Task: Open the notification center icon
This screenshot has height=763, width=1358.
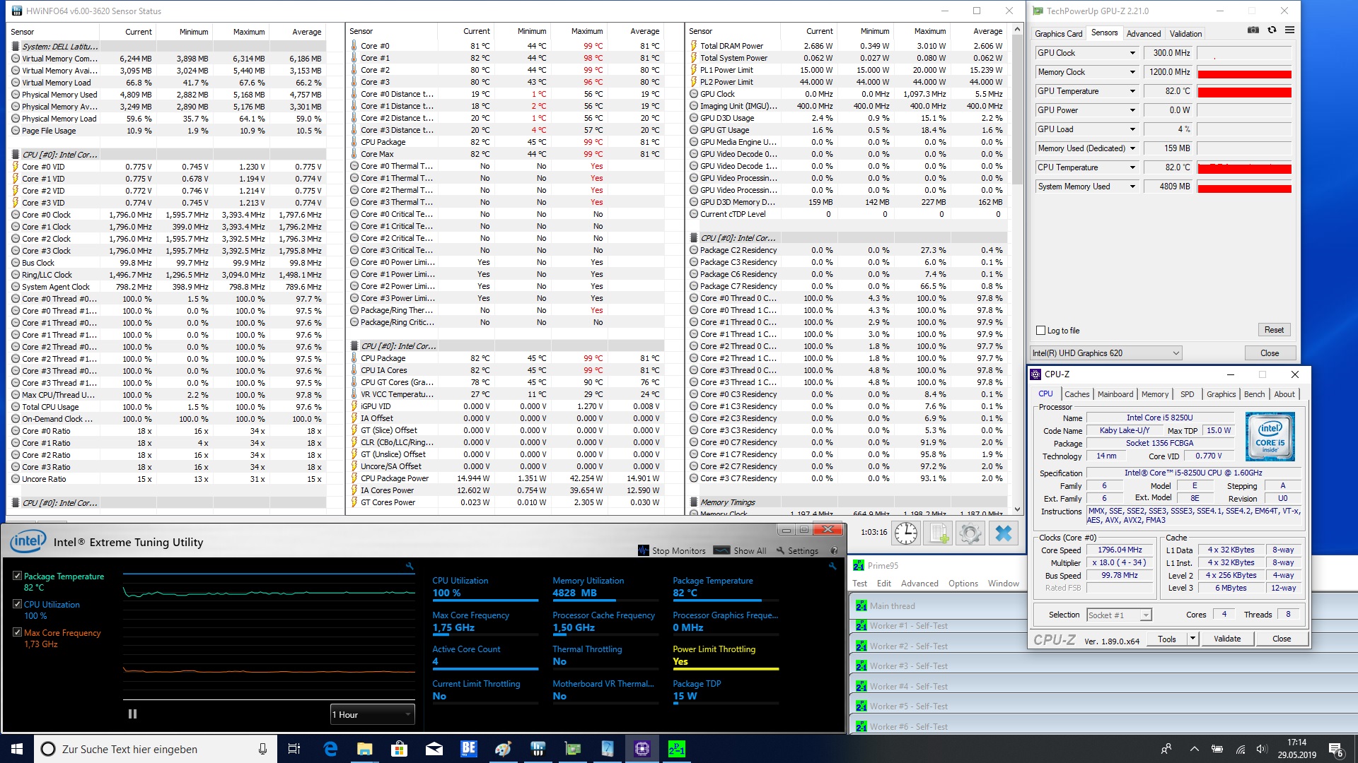Action: click(1335, 749)
